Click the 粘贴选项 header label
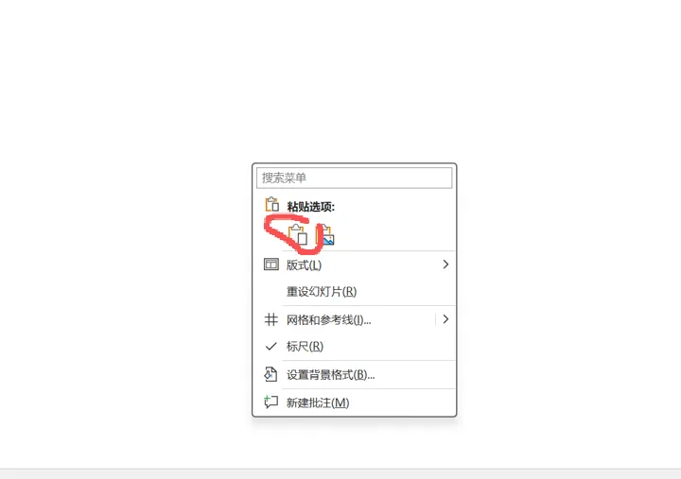 click(x=311, y=207)
